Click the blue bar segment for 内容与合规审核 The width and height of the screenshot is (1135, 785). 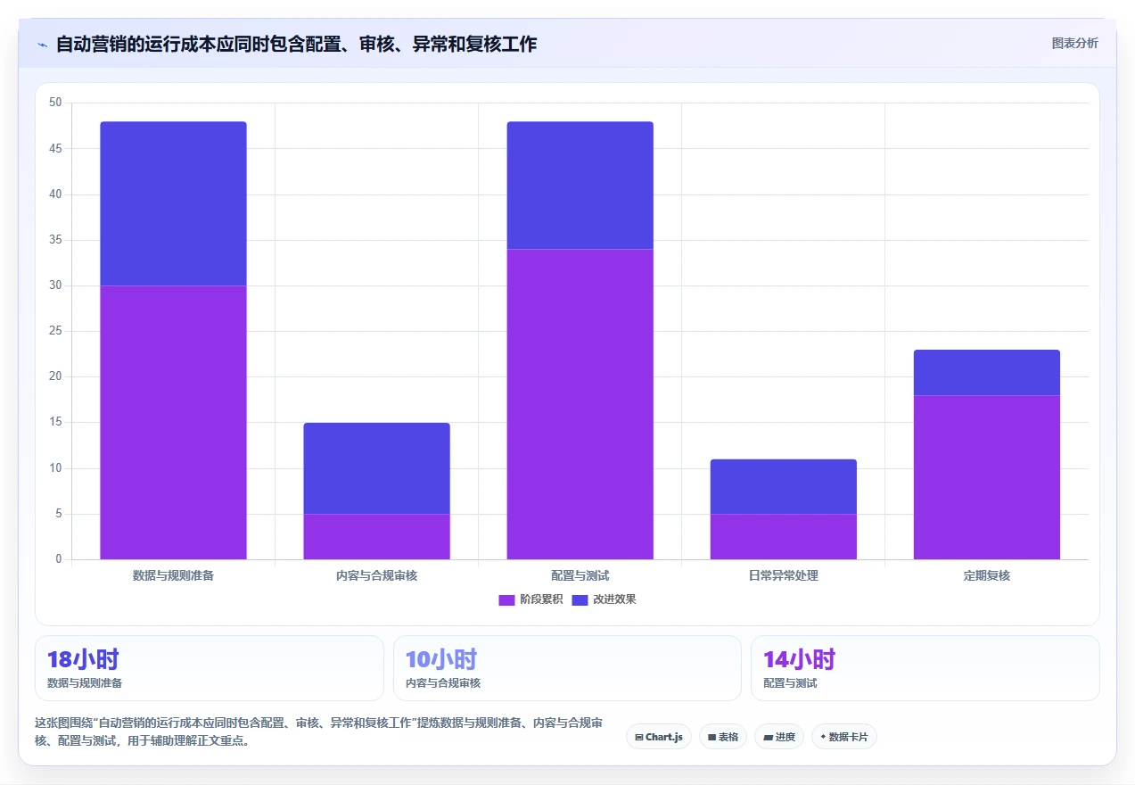376,468
